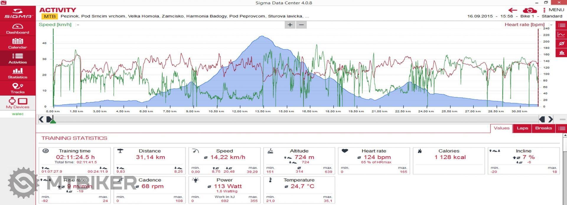The height and width of the screenshot is (205, 567).
Task: Go back using the red arrow
Action: tap(513, 10)
